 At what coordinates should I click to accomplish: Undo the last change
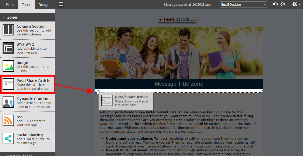[x=275, y=4]
